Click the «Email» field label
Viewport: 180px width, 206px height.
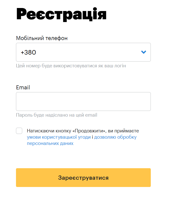coord(23,87)
